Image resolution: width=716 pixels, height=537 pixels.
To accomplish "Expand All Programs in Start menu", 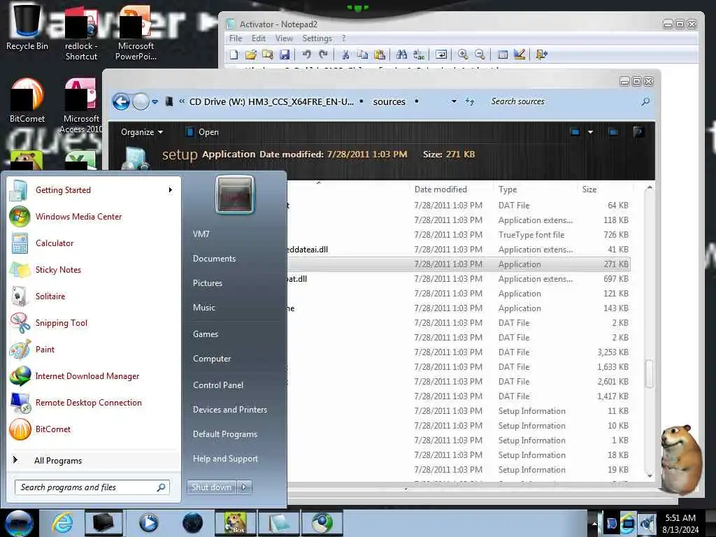I will pos(94,460).
